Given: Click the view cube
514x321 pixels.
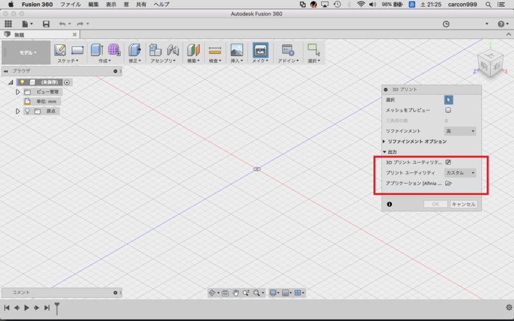Looking at the screenshot, I should click(490, 64).
